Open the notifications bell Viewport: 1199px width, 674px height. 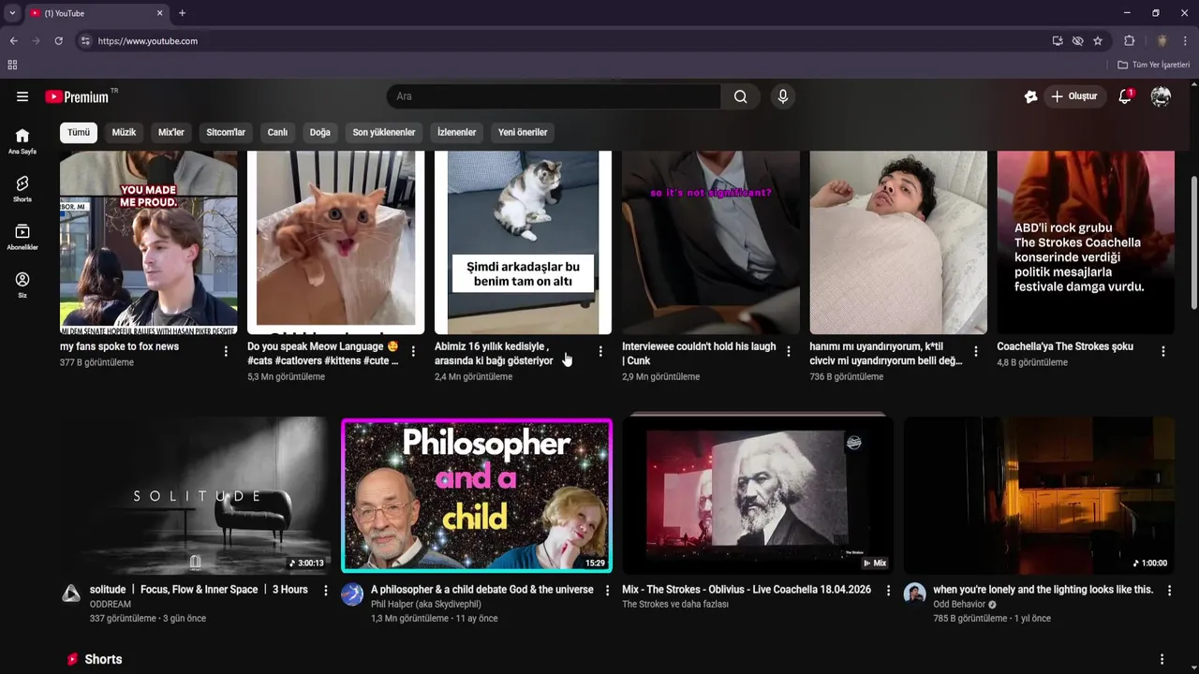[x=1126, y=96]
